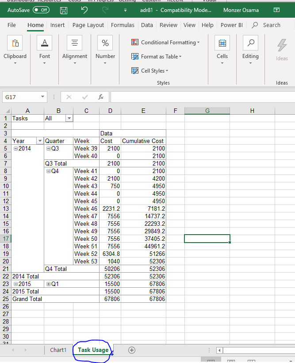Click the Save icon in title bar
295x363 pixels.
click(x=64, y=10)
